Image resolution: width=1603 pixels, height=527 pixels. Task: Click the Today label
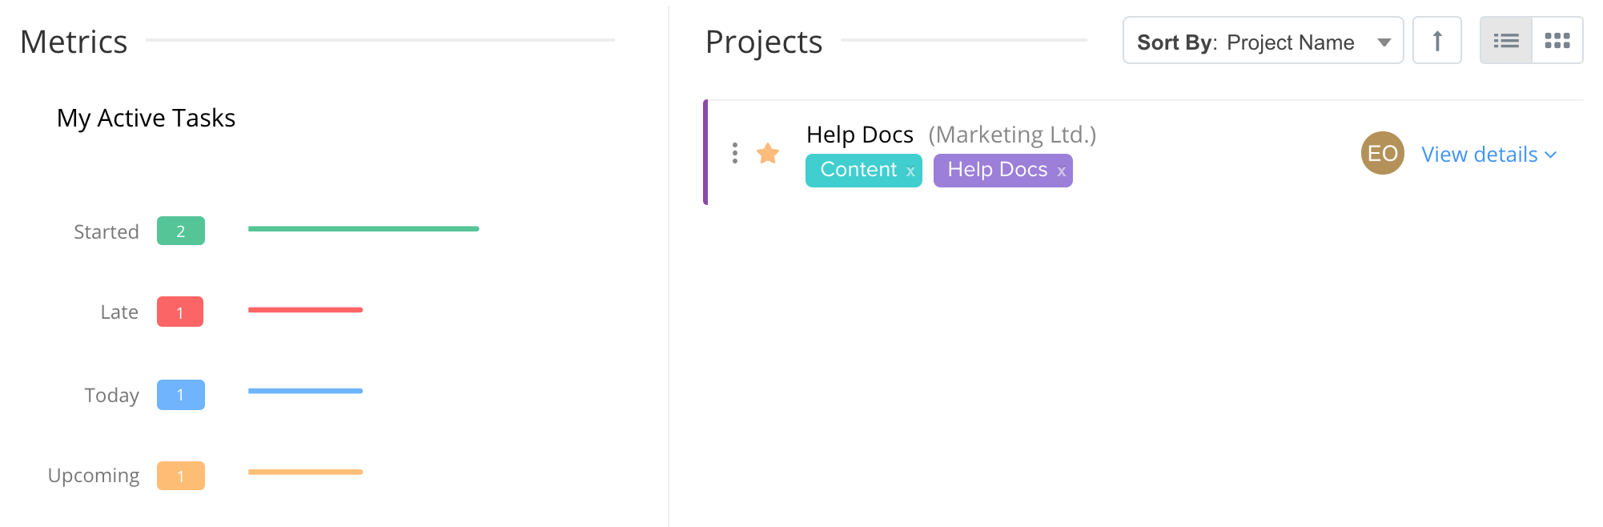click(x=112, y=395)
